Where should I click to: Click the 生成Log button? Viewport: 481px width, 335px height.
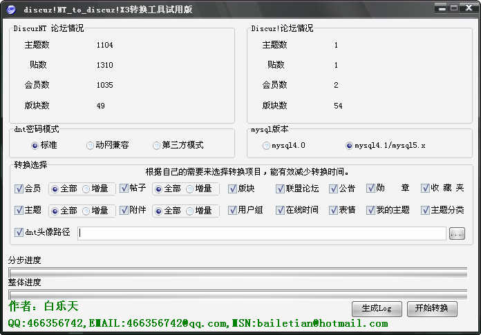pos(377,309)
